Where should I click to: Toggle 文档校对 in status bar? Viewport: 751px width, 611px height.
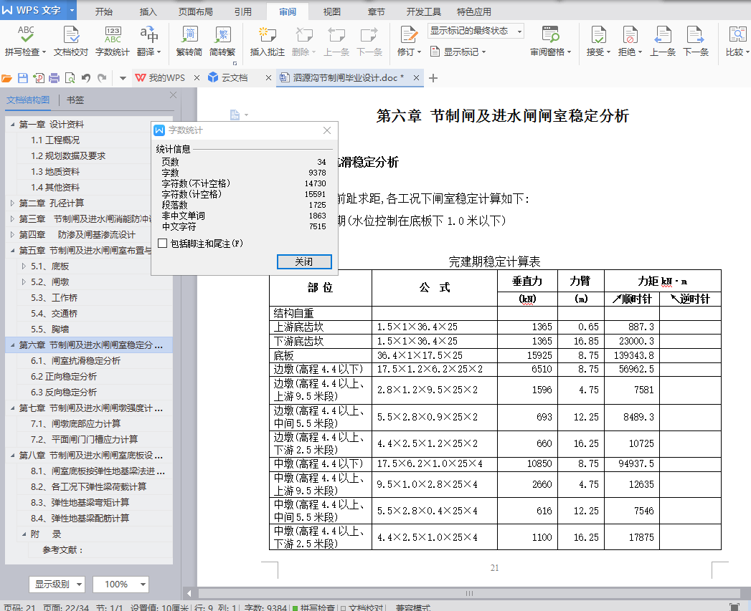pos(362,607)
